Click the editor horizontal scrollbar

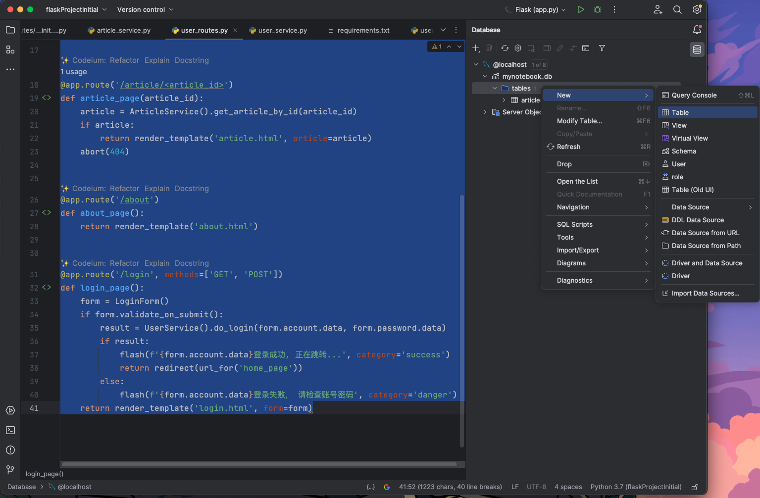259,464
